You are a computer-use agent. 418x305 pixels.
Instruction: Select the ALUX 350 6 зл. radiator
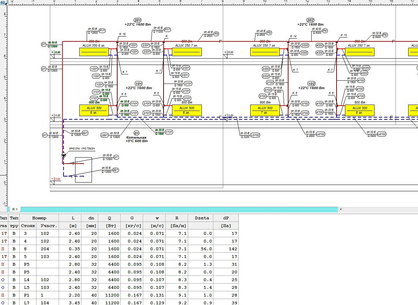click(94, 52)
